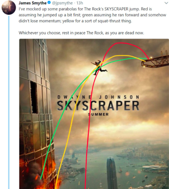Click the crane arm in the poster

point(156,60)
